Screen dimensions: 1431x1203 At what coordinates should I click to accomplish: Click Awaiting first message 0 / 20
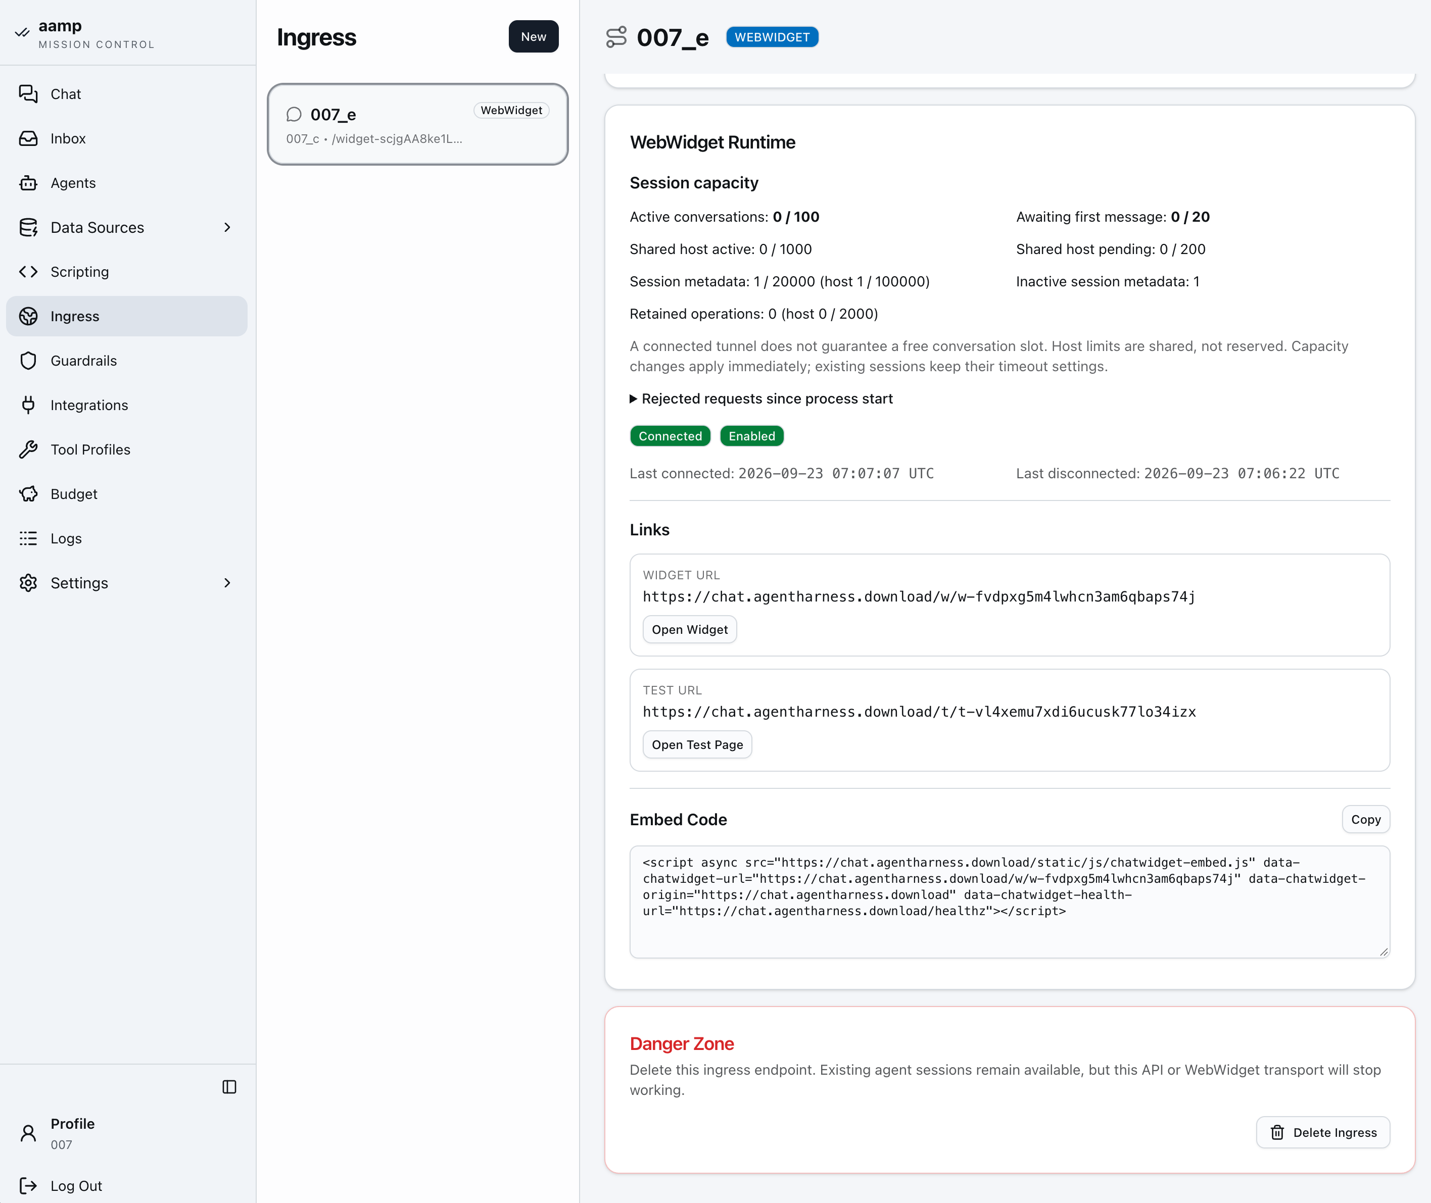click(1113, 217)
